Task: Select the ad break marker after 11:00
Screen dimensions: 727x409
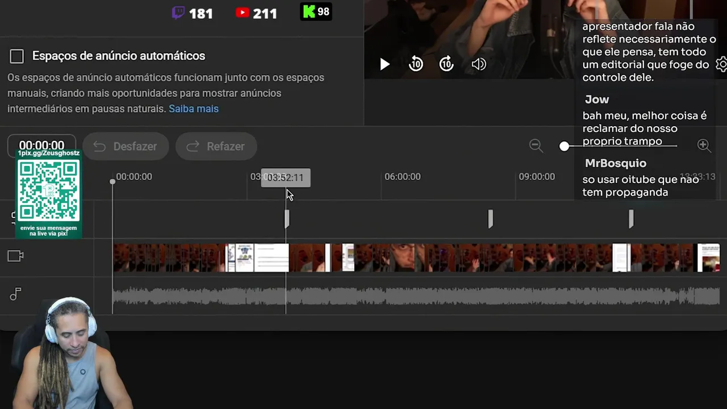Action: point(631,219)
